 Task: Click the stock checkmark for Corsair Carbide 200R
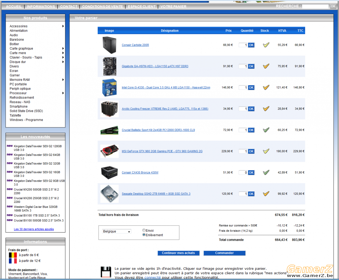266,45
